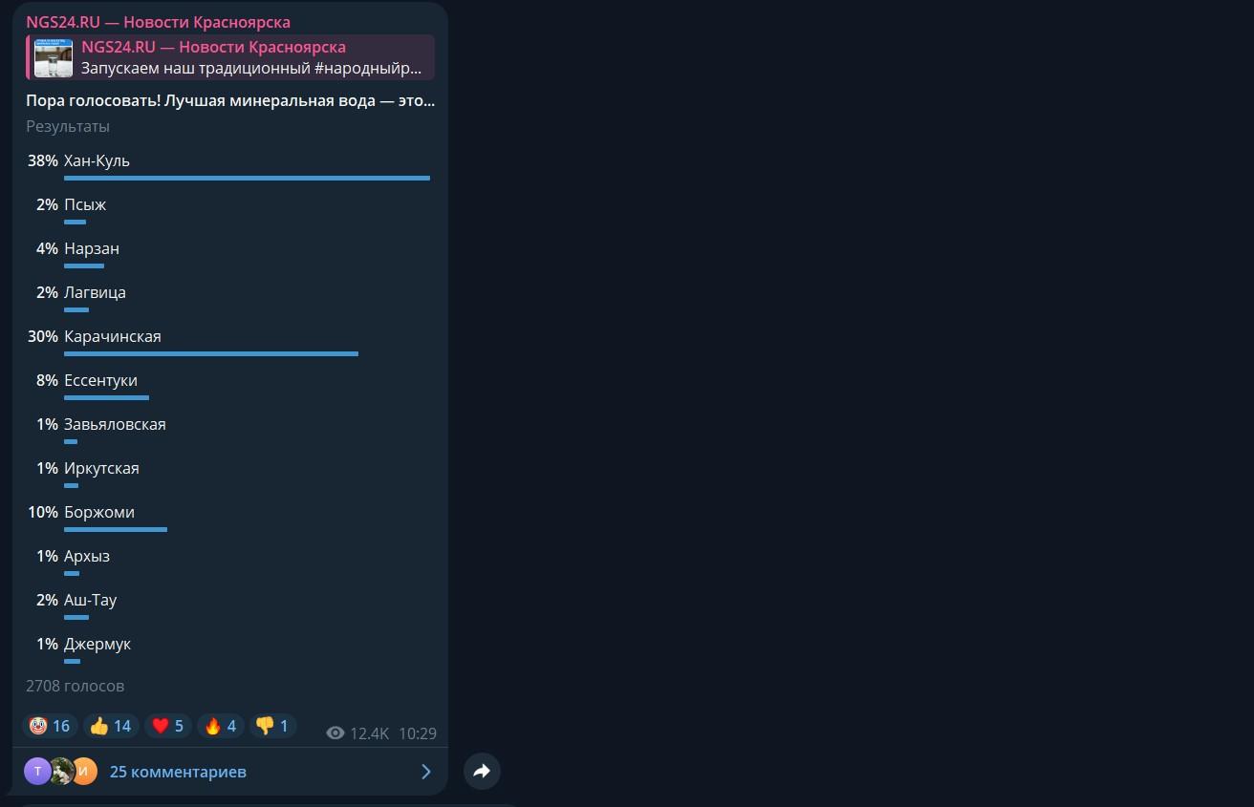Click the thumbs down reaction

(273, 726)
